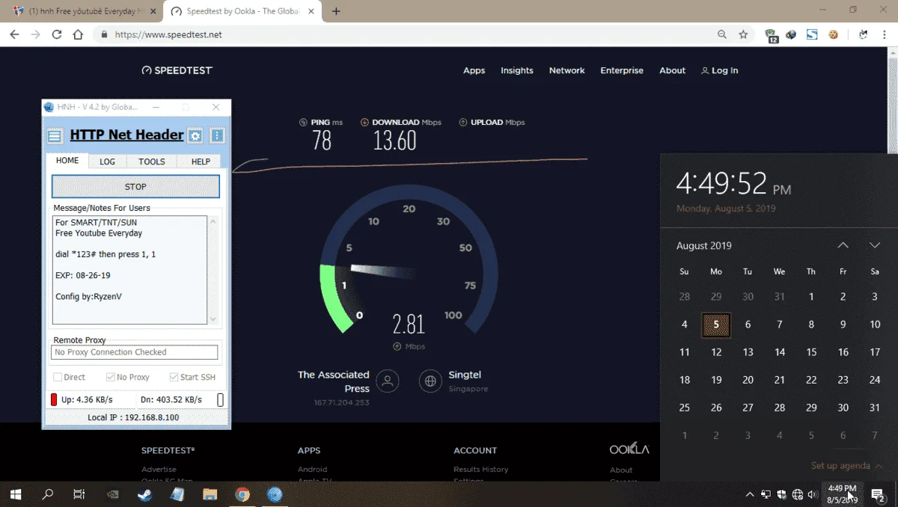Select August 5 in calendar
The image size is (898, 507).
[716, 325]
